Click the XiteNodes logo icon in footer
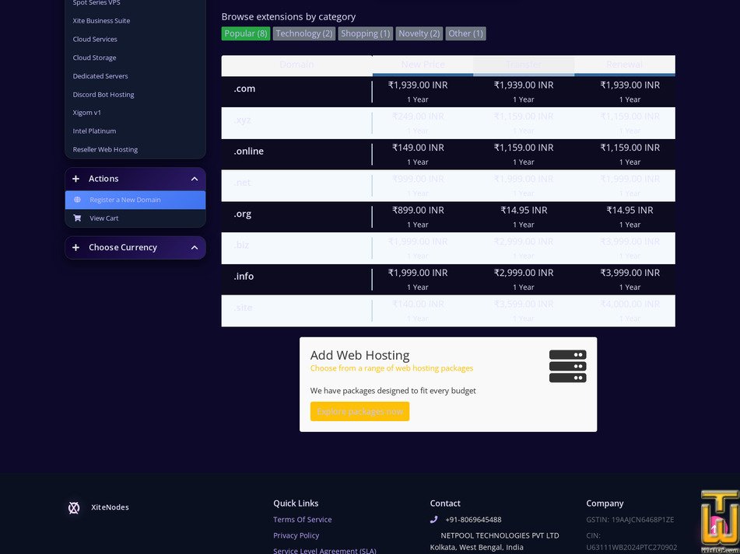The width and height of the screenshot is (740, 554). point(74,507)
